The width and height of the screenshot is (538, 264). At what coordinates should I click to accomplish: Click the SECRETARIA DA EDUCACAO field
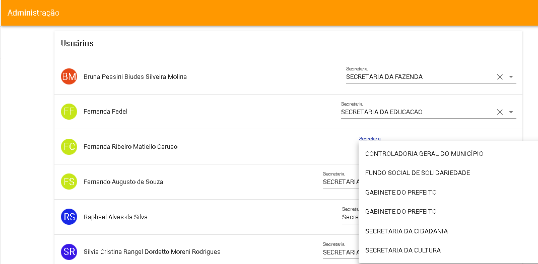tap(429, 110)
